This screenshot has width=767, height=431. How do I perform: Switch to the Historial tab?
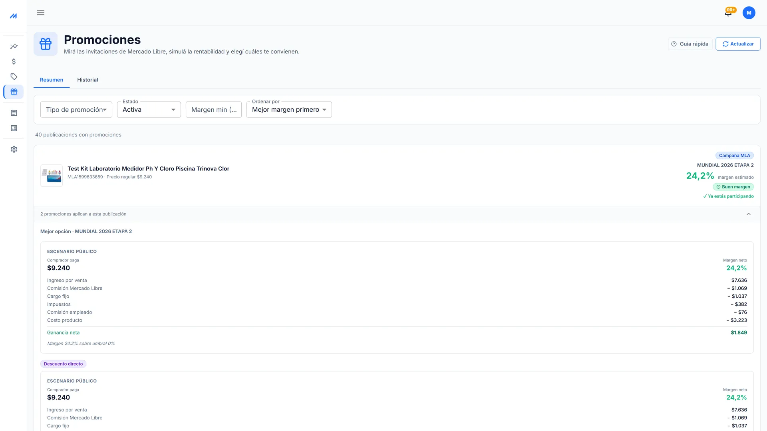pos(87,80)
